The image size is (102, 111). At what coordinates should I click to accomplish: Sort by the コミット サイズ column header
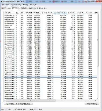coord(80,13)
